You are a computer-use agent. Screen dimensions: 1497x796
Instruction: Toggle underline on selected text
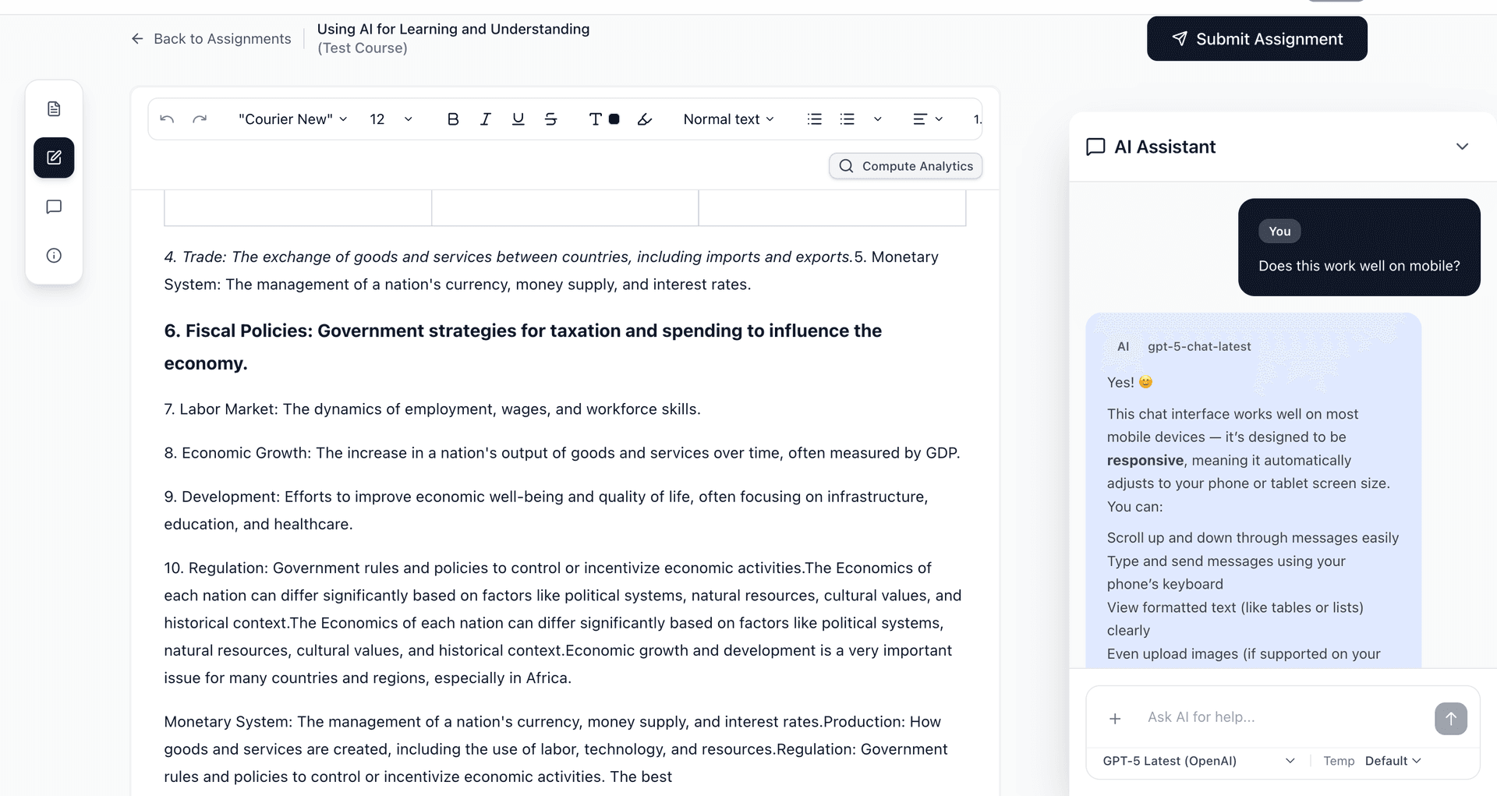point(518,119)
